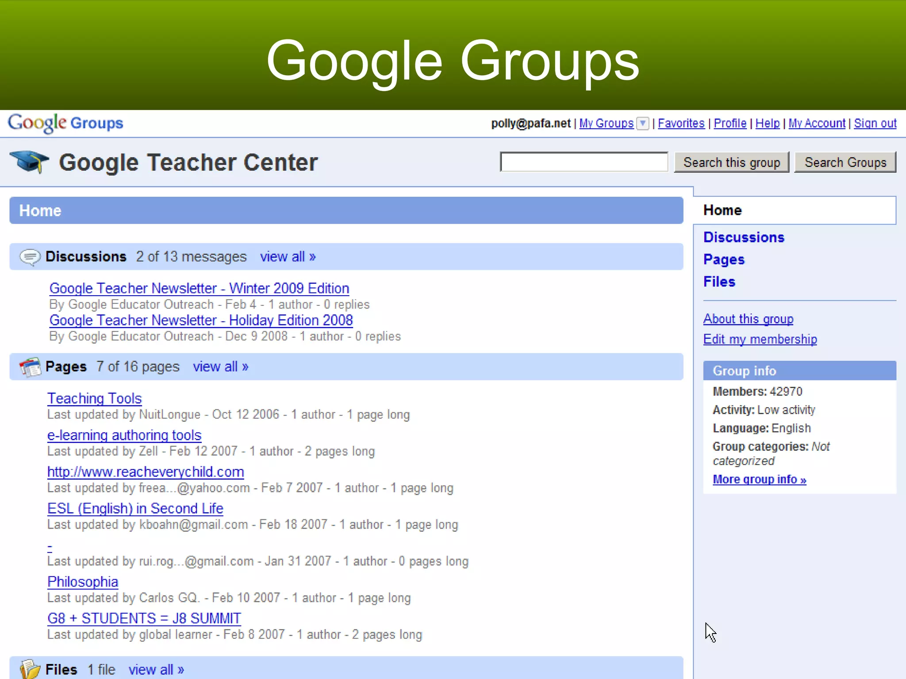Click Edit my membership
This screenshot has height=679, width=906.
(x=760, y=339)
